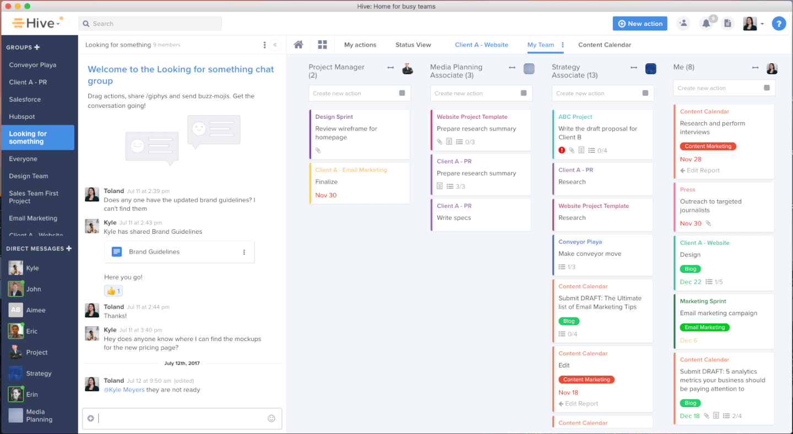
Task: Click resize arrows on Project Manager column
Action: point(390,68)
